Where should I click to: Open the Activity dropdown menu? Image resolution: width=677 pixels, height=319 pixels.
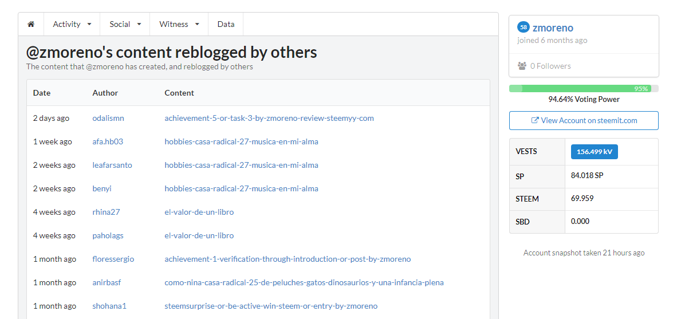72,24
